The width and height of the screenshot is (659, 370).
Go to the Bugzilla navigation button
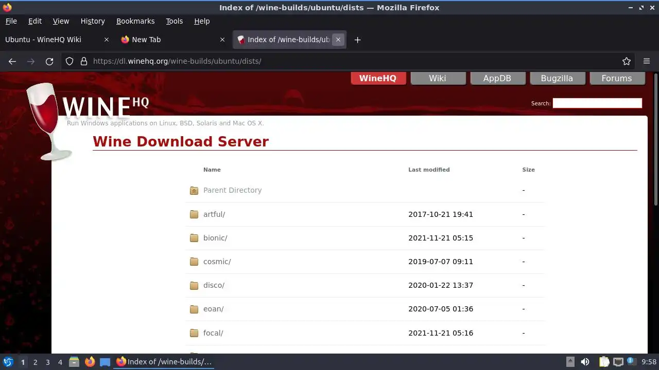click(x=558, y=78)
